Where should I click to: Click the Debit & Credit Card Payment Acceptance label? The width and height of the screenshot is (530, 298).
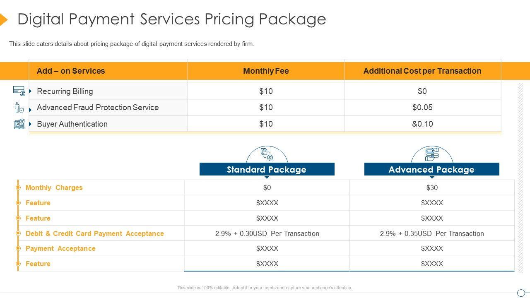click(94, 233)
